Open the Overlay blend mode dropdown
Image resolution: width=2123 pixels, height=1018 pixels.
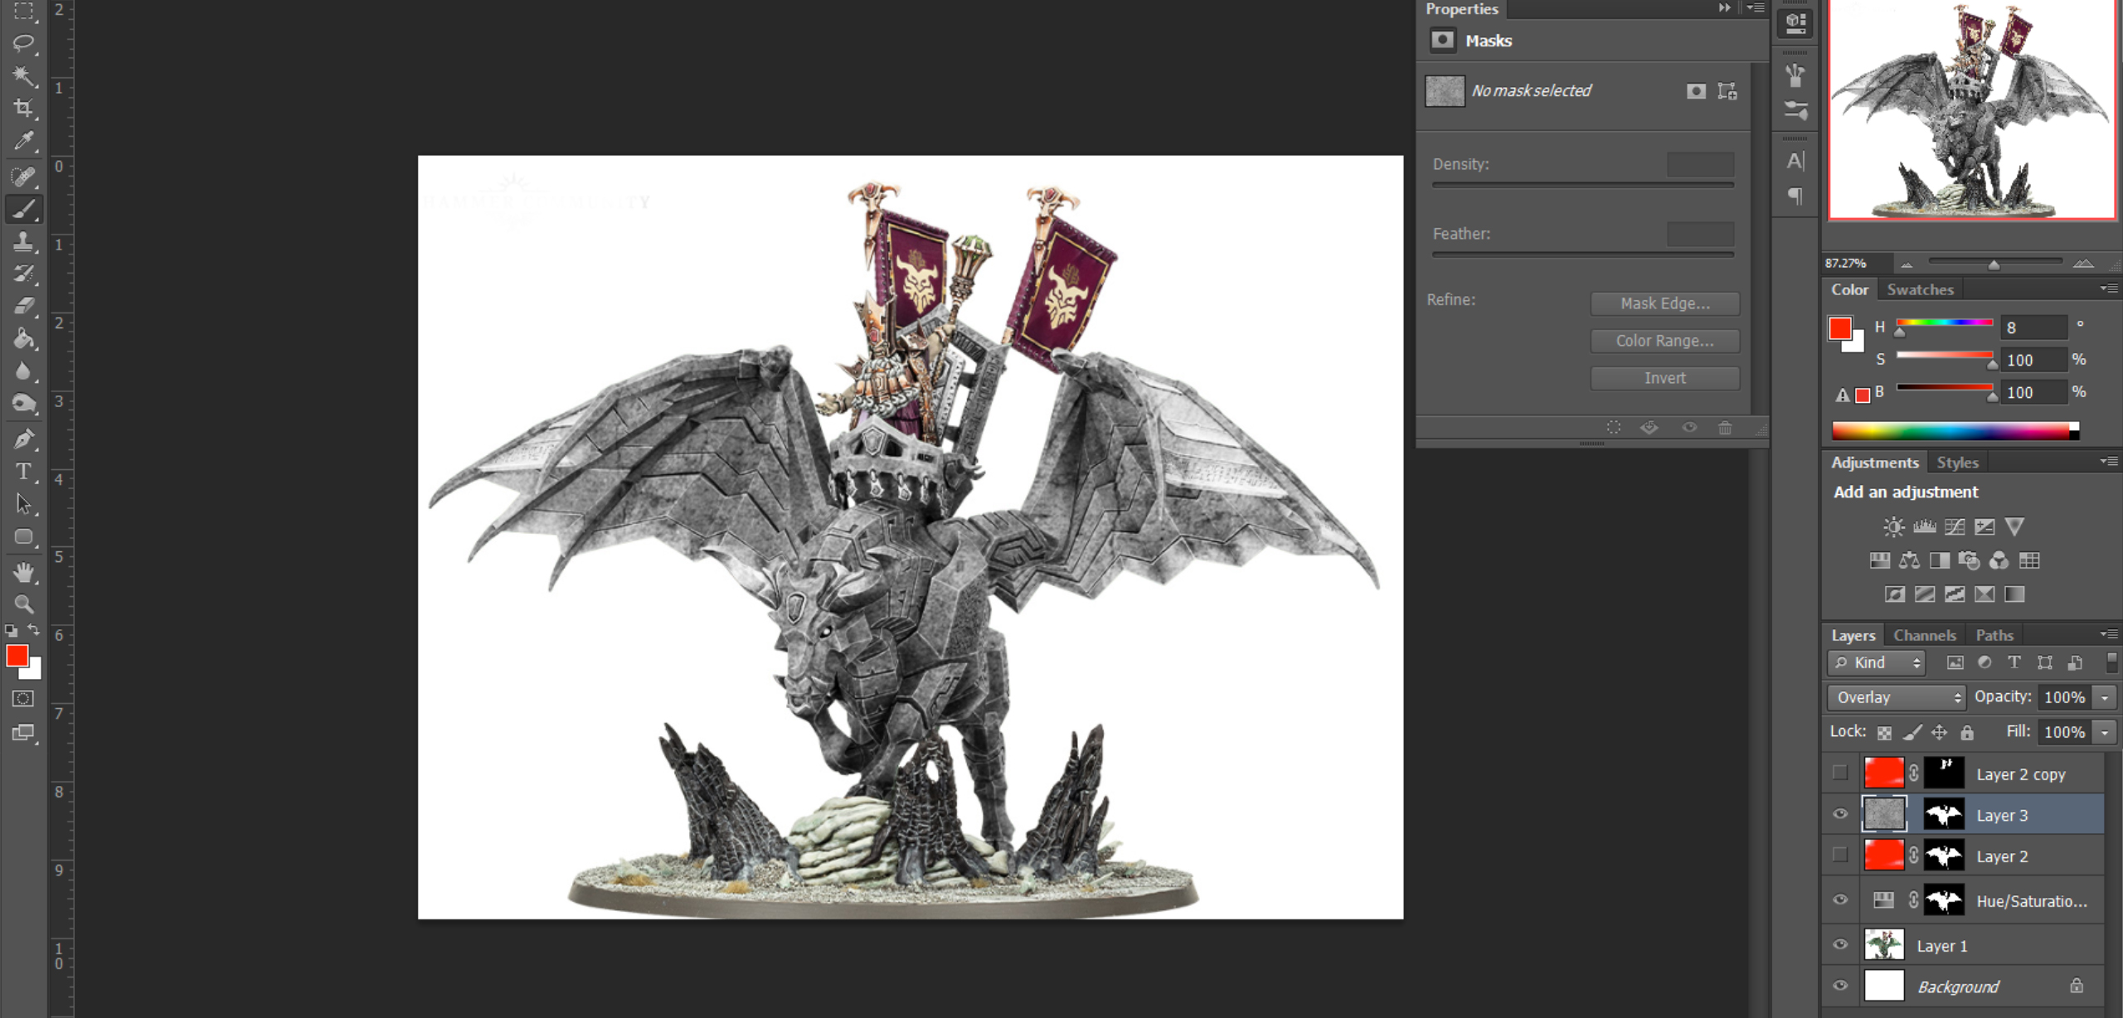[x=1897, y=698]
